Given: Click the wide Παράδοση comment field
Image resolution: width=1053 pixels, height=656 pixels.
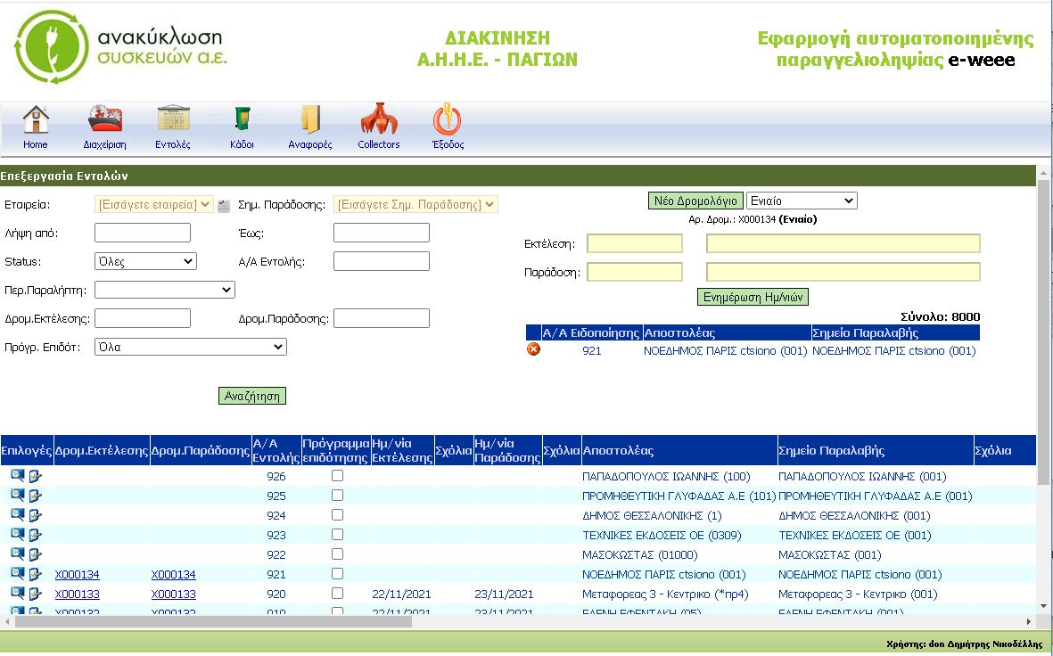Looking at the screenshot, I should (843, 271).
